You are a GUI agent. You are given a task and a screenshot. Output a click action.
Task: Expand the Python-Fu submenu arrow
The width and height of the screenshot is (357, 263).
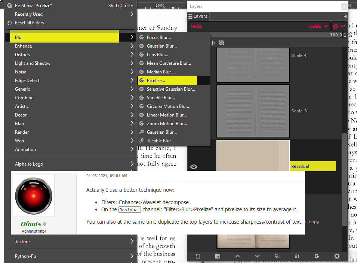pos(132,256)
